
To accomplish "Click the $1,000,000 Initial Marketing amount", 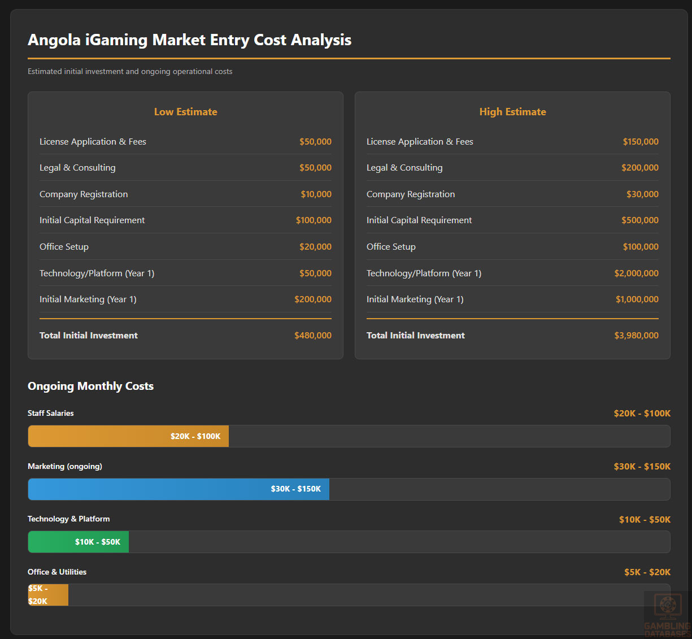I will (x=637, y=299).
